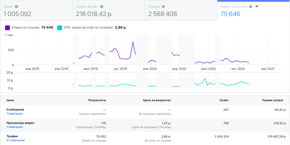Select the Сумма затрат metric tab
Image resolution: width=290 pixels, height=145 pixels.
click(109, 10)
